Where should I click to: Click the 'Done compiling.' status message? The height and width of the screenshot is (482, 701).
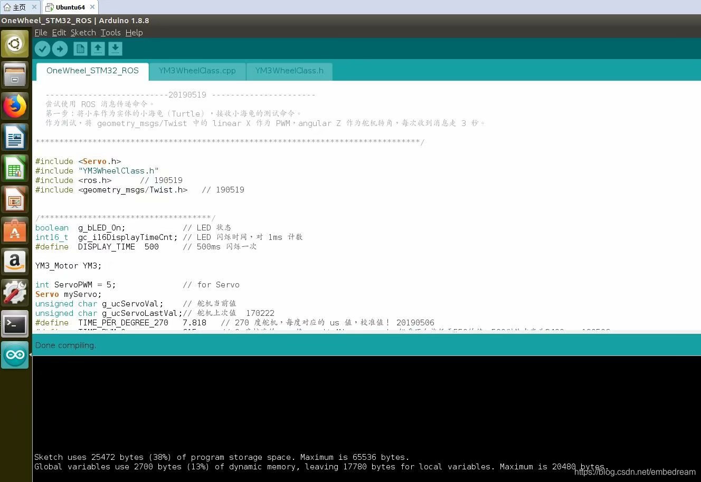[x=65, y=345]
